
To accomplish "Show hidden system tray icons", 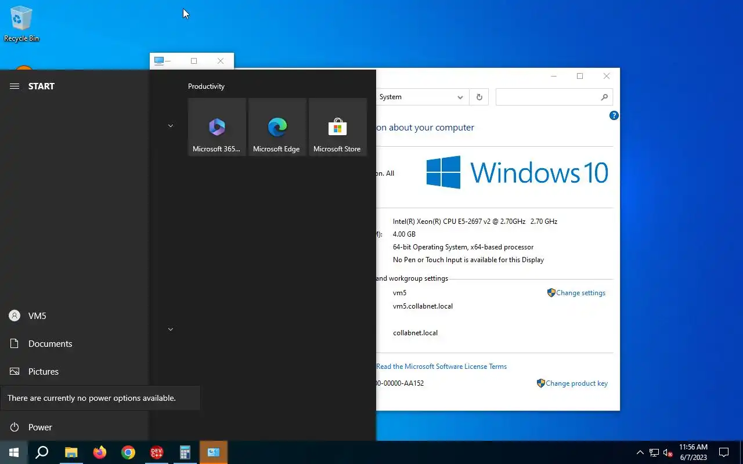I will coord(640,452).
